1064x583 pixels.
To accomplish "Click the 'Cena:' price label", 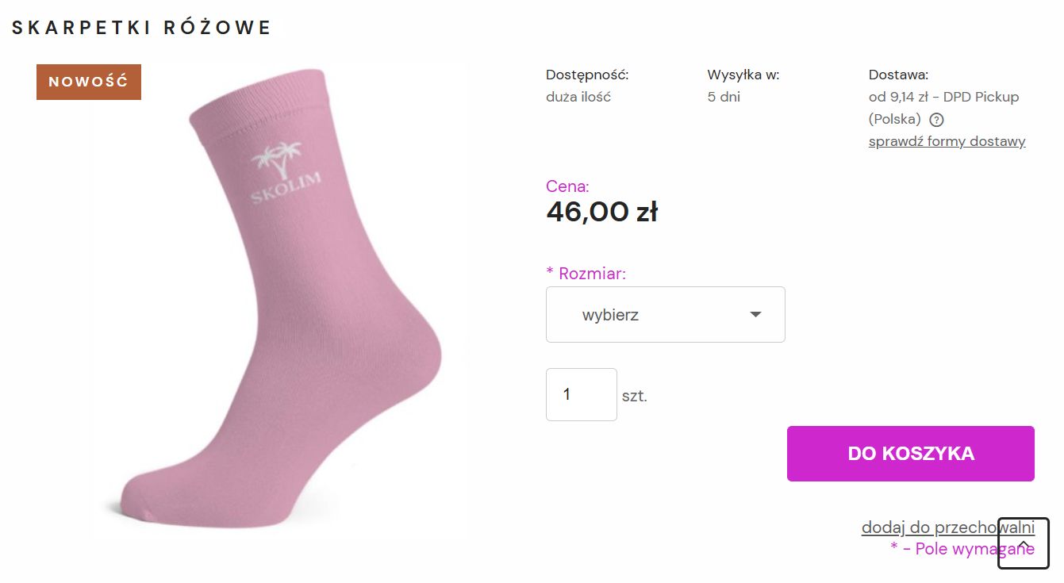I will 567,187.
